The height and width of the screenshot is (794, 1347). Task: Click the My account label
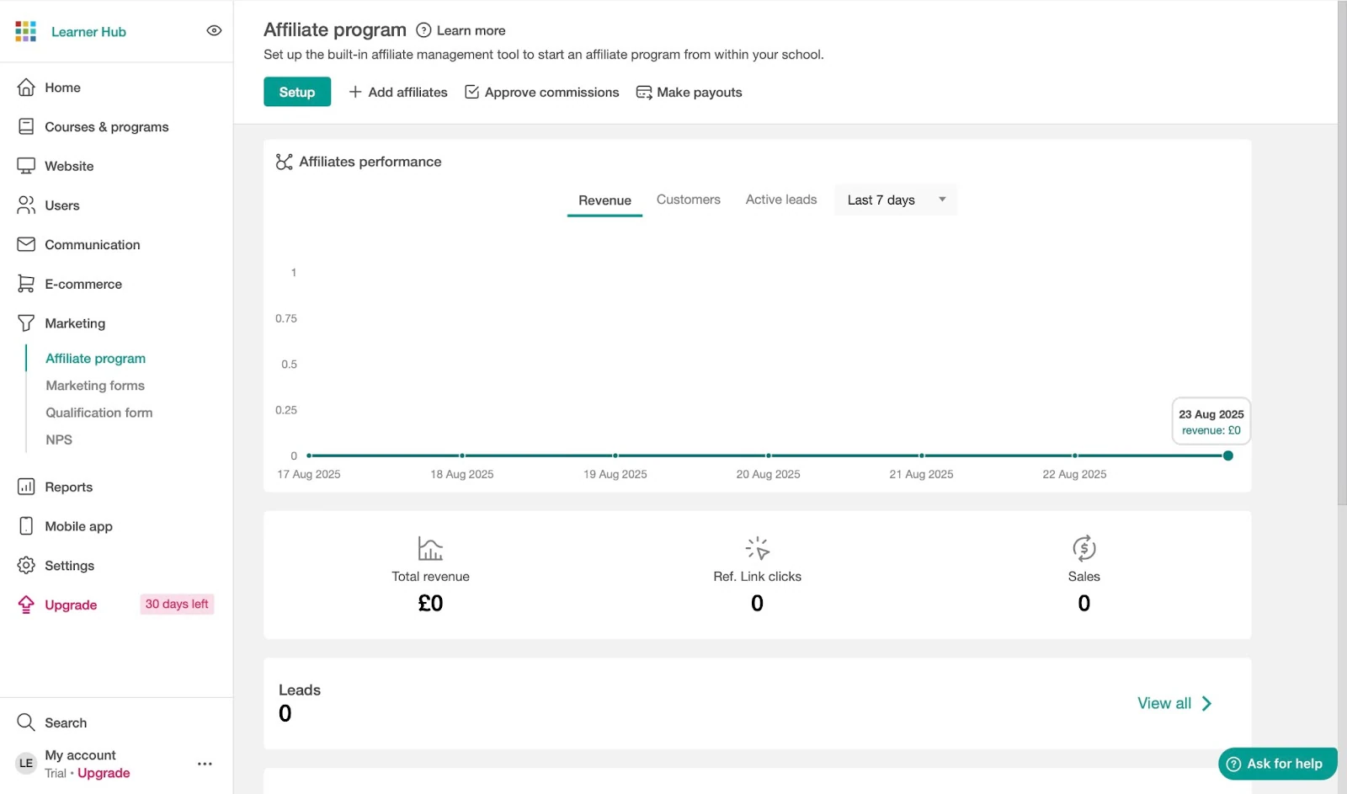pyautogui.click(x=80, y=755)
